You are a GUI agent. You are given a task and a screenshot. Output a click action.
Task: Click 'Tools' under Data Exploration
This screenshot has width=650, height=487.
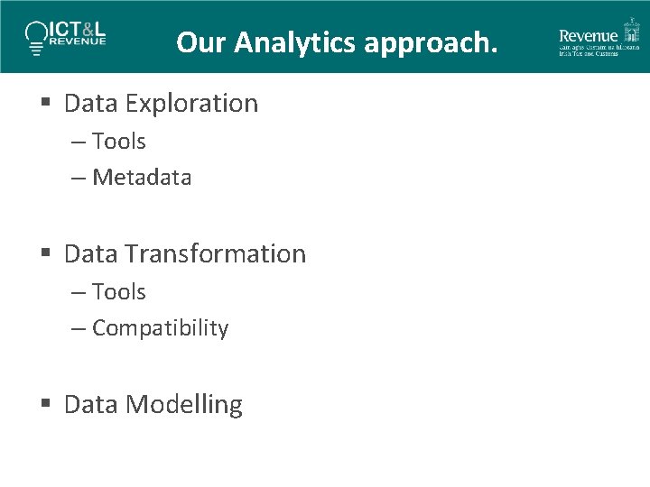coord(118,142)
